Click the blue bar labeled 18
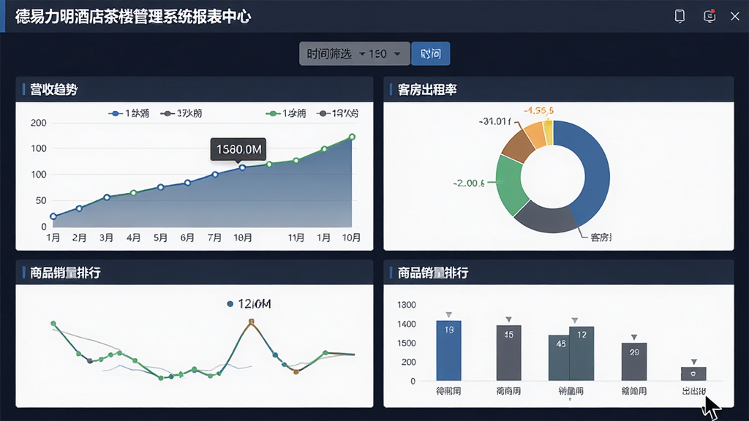Image resolution: width=749 pixels, height=421 pixels. pos(448,351)
